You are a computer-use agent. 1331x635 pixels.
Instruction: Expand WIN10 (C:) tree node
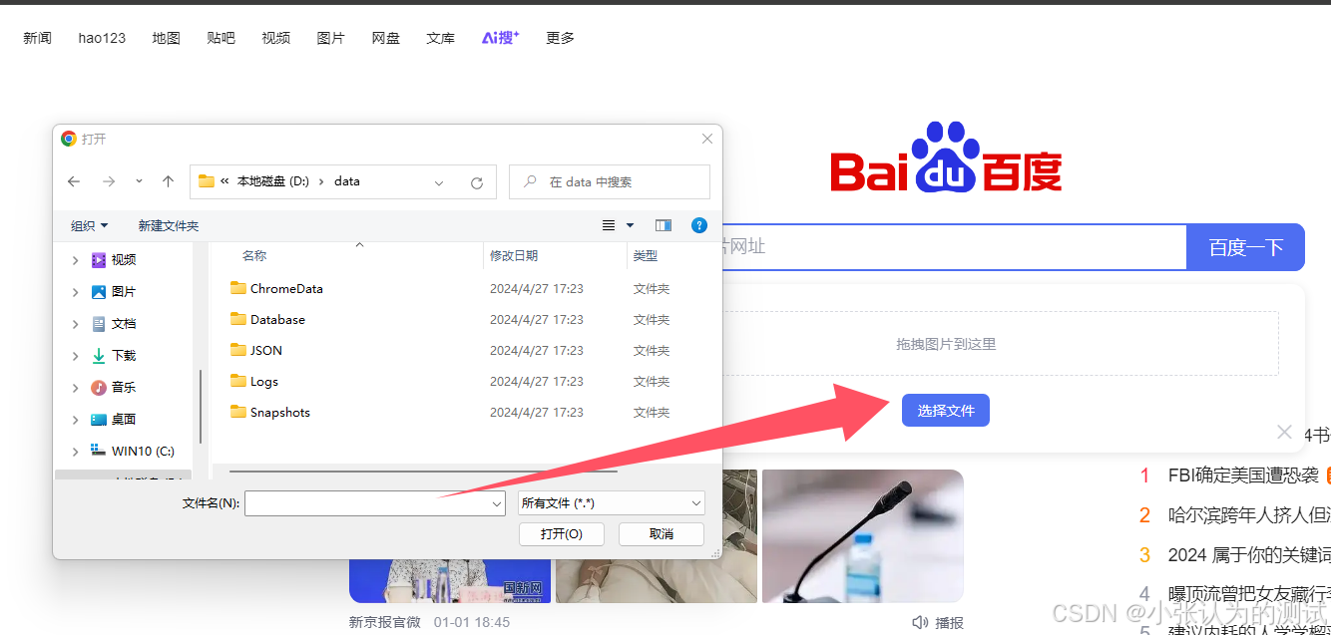75,452
